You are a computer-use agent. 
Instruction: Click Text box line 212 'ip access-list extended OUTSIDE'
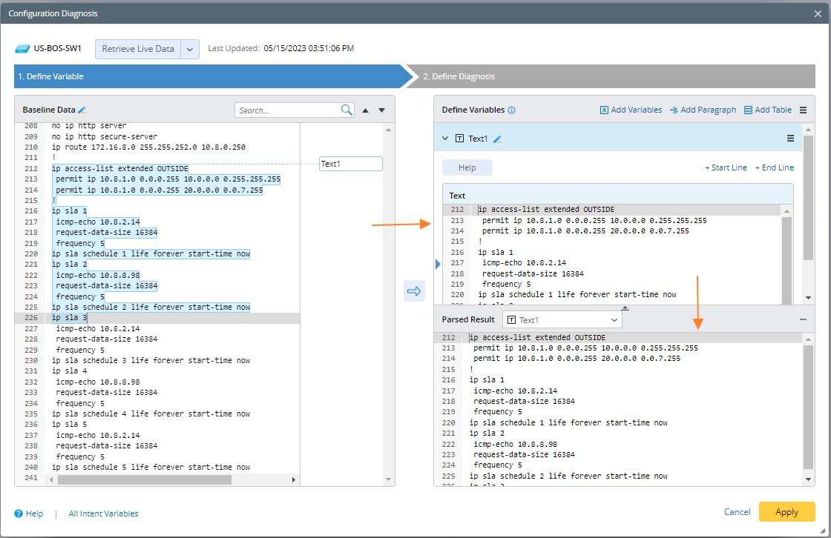click(x=546, y=210)
